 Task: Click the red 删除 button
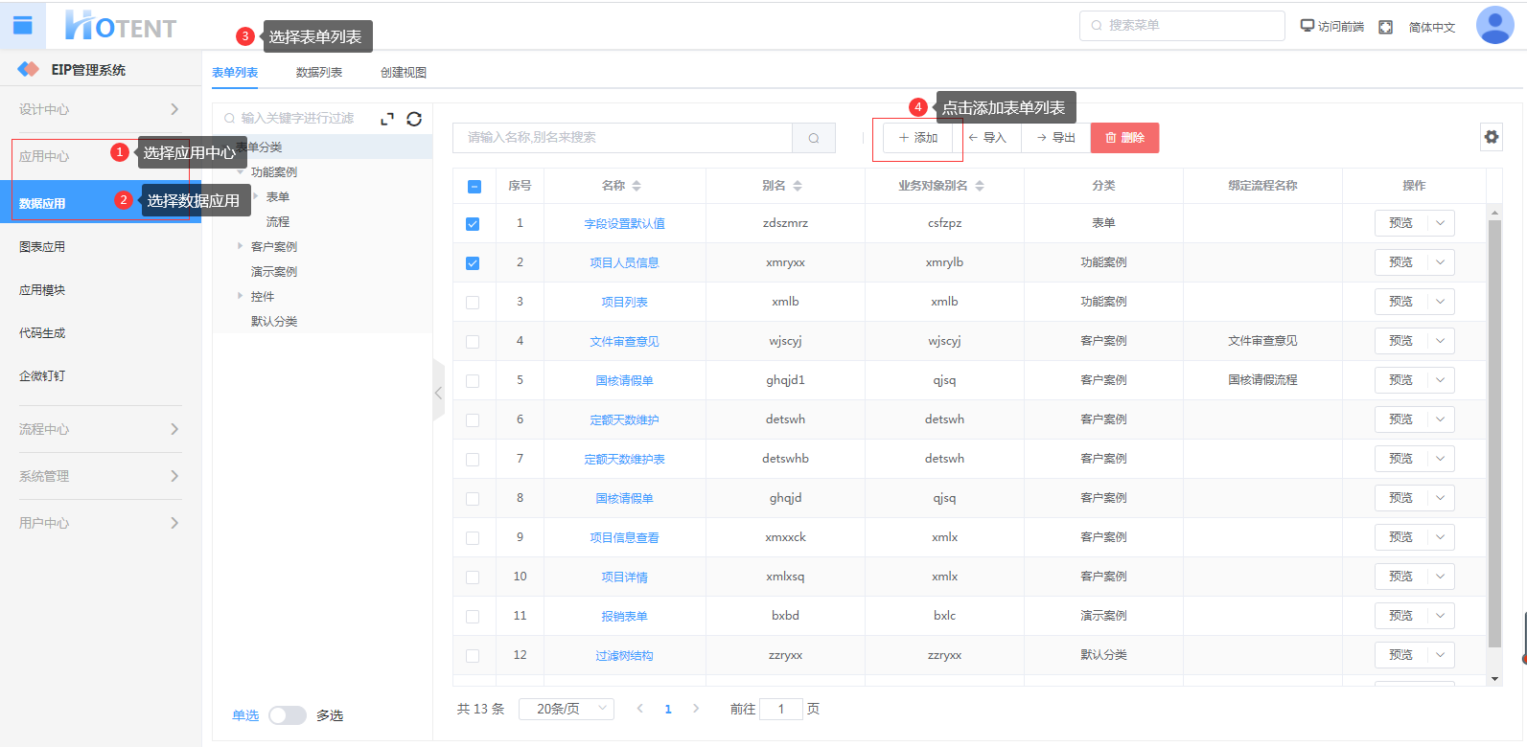tap(1124, 138)
